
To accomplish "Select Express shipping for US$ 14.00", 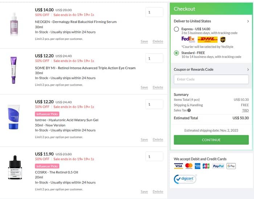I will tap(176, 29).
